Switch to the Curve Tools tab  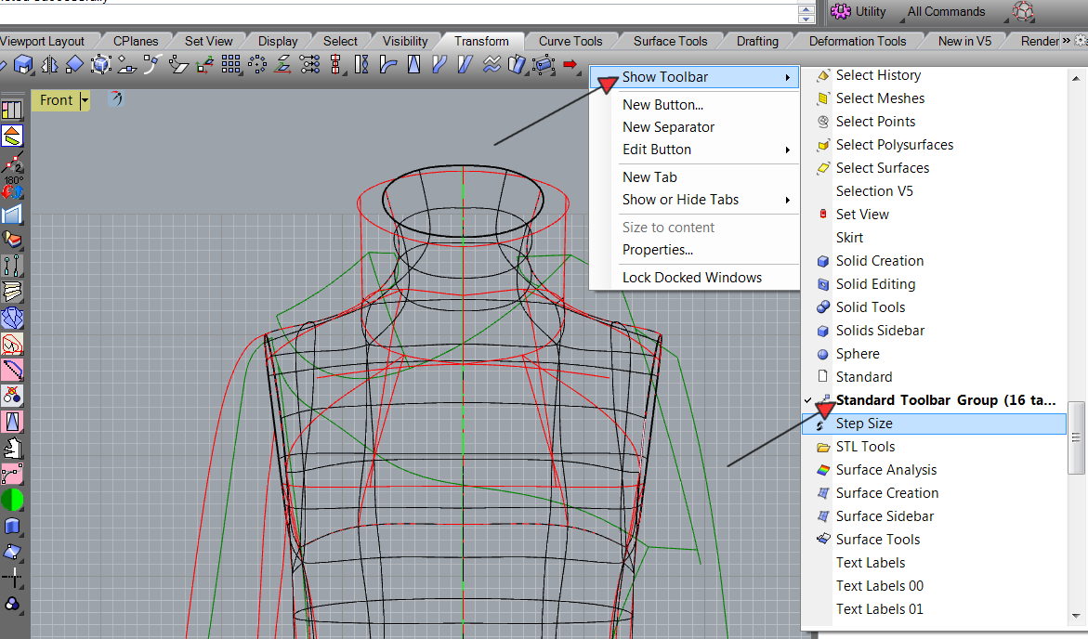point(570,41)
